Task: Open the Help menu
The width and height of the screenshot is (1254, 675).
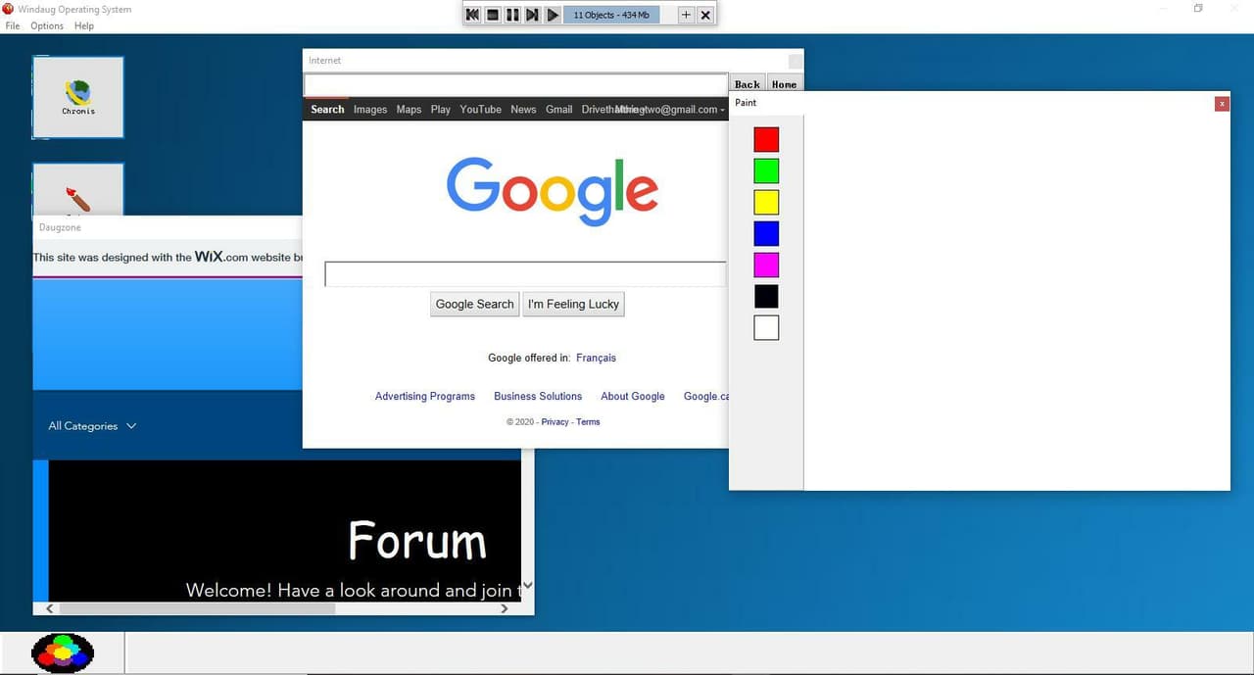Action: pos(84,25)
